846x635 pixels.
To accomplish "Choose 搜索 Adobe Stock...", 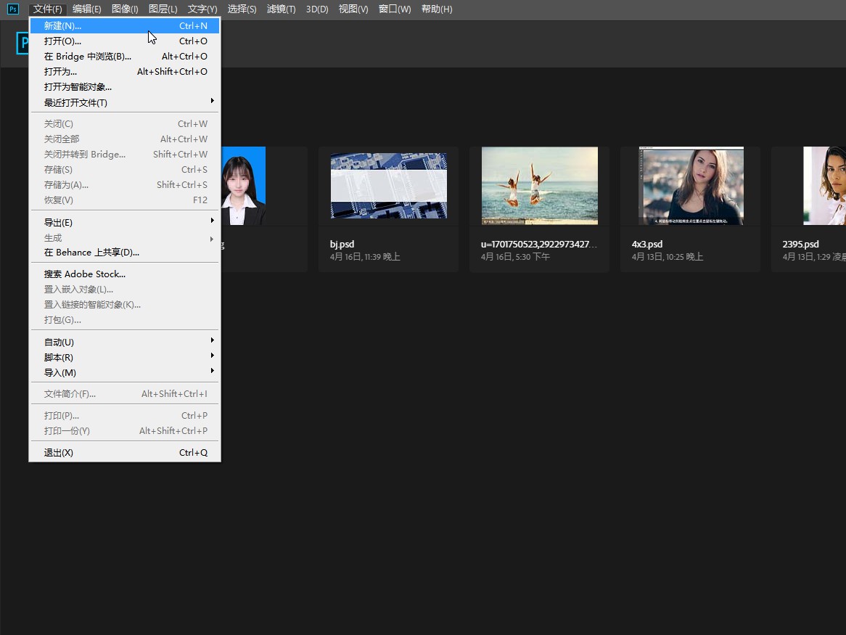I will click(x=125, y=274).
